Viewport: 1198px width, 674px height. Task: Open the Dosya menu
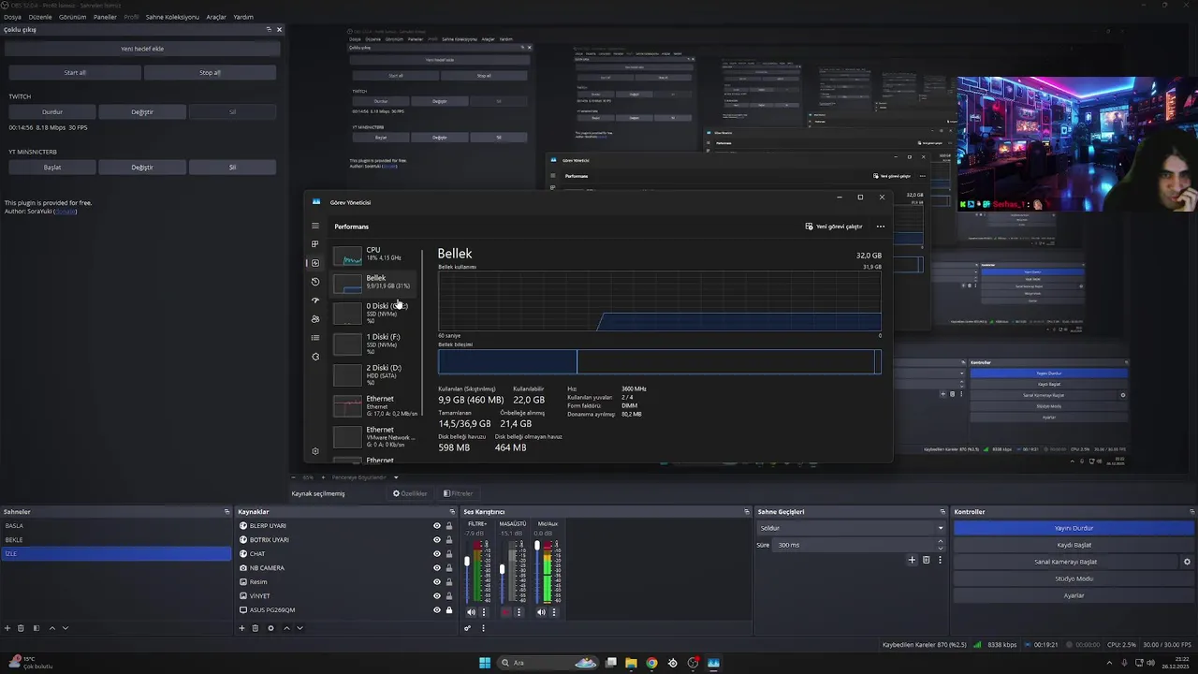[12, 17]
